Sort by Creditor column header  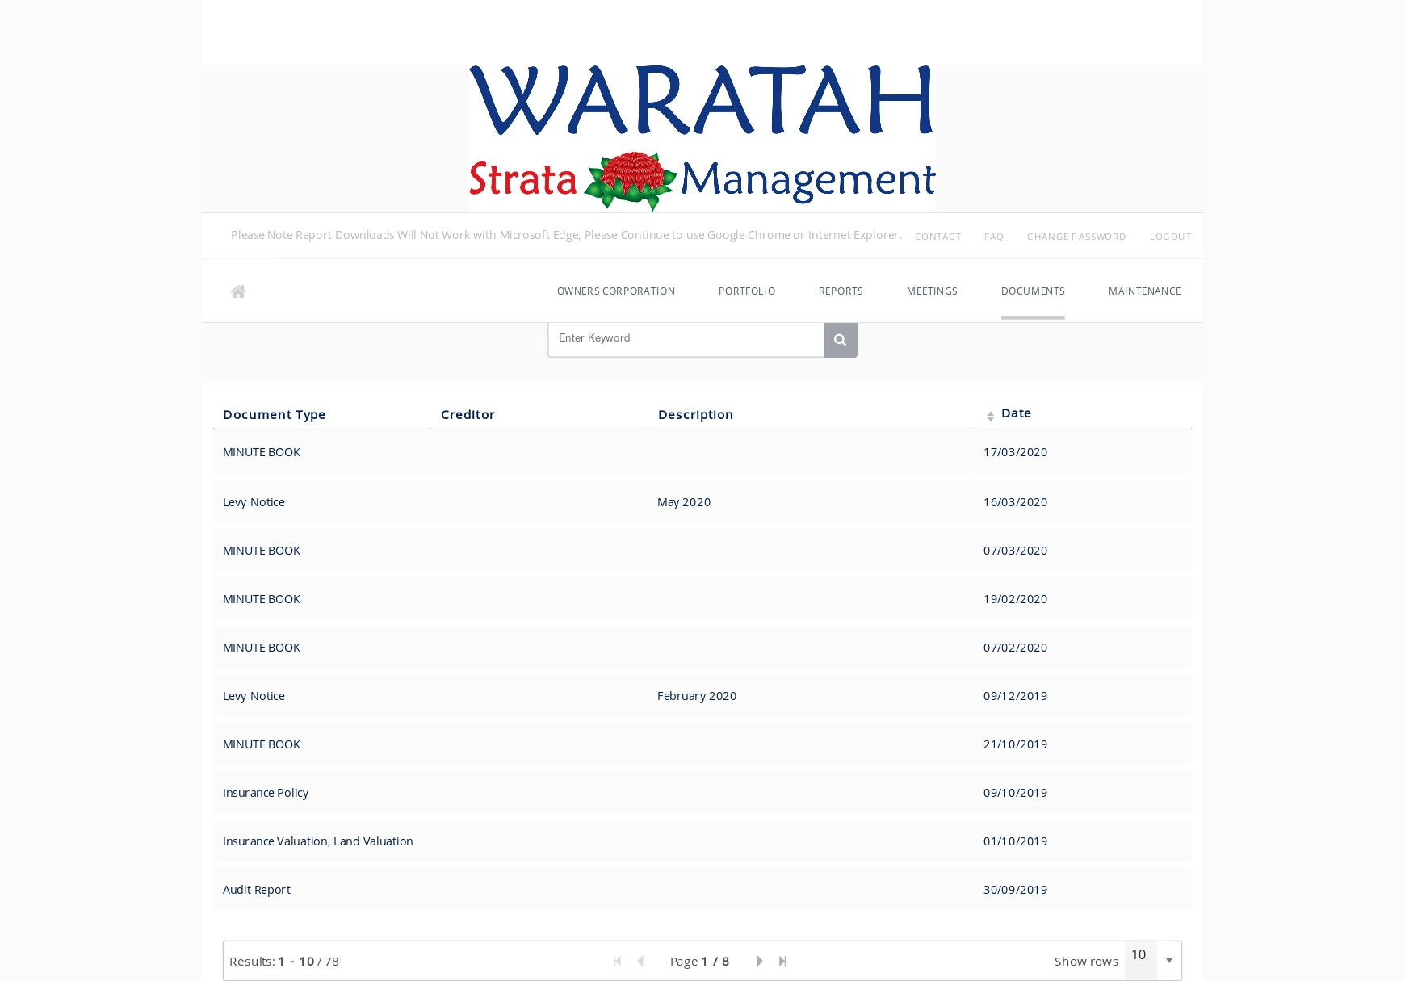pos(468,414)
